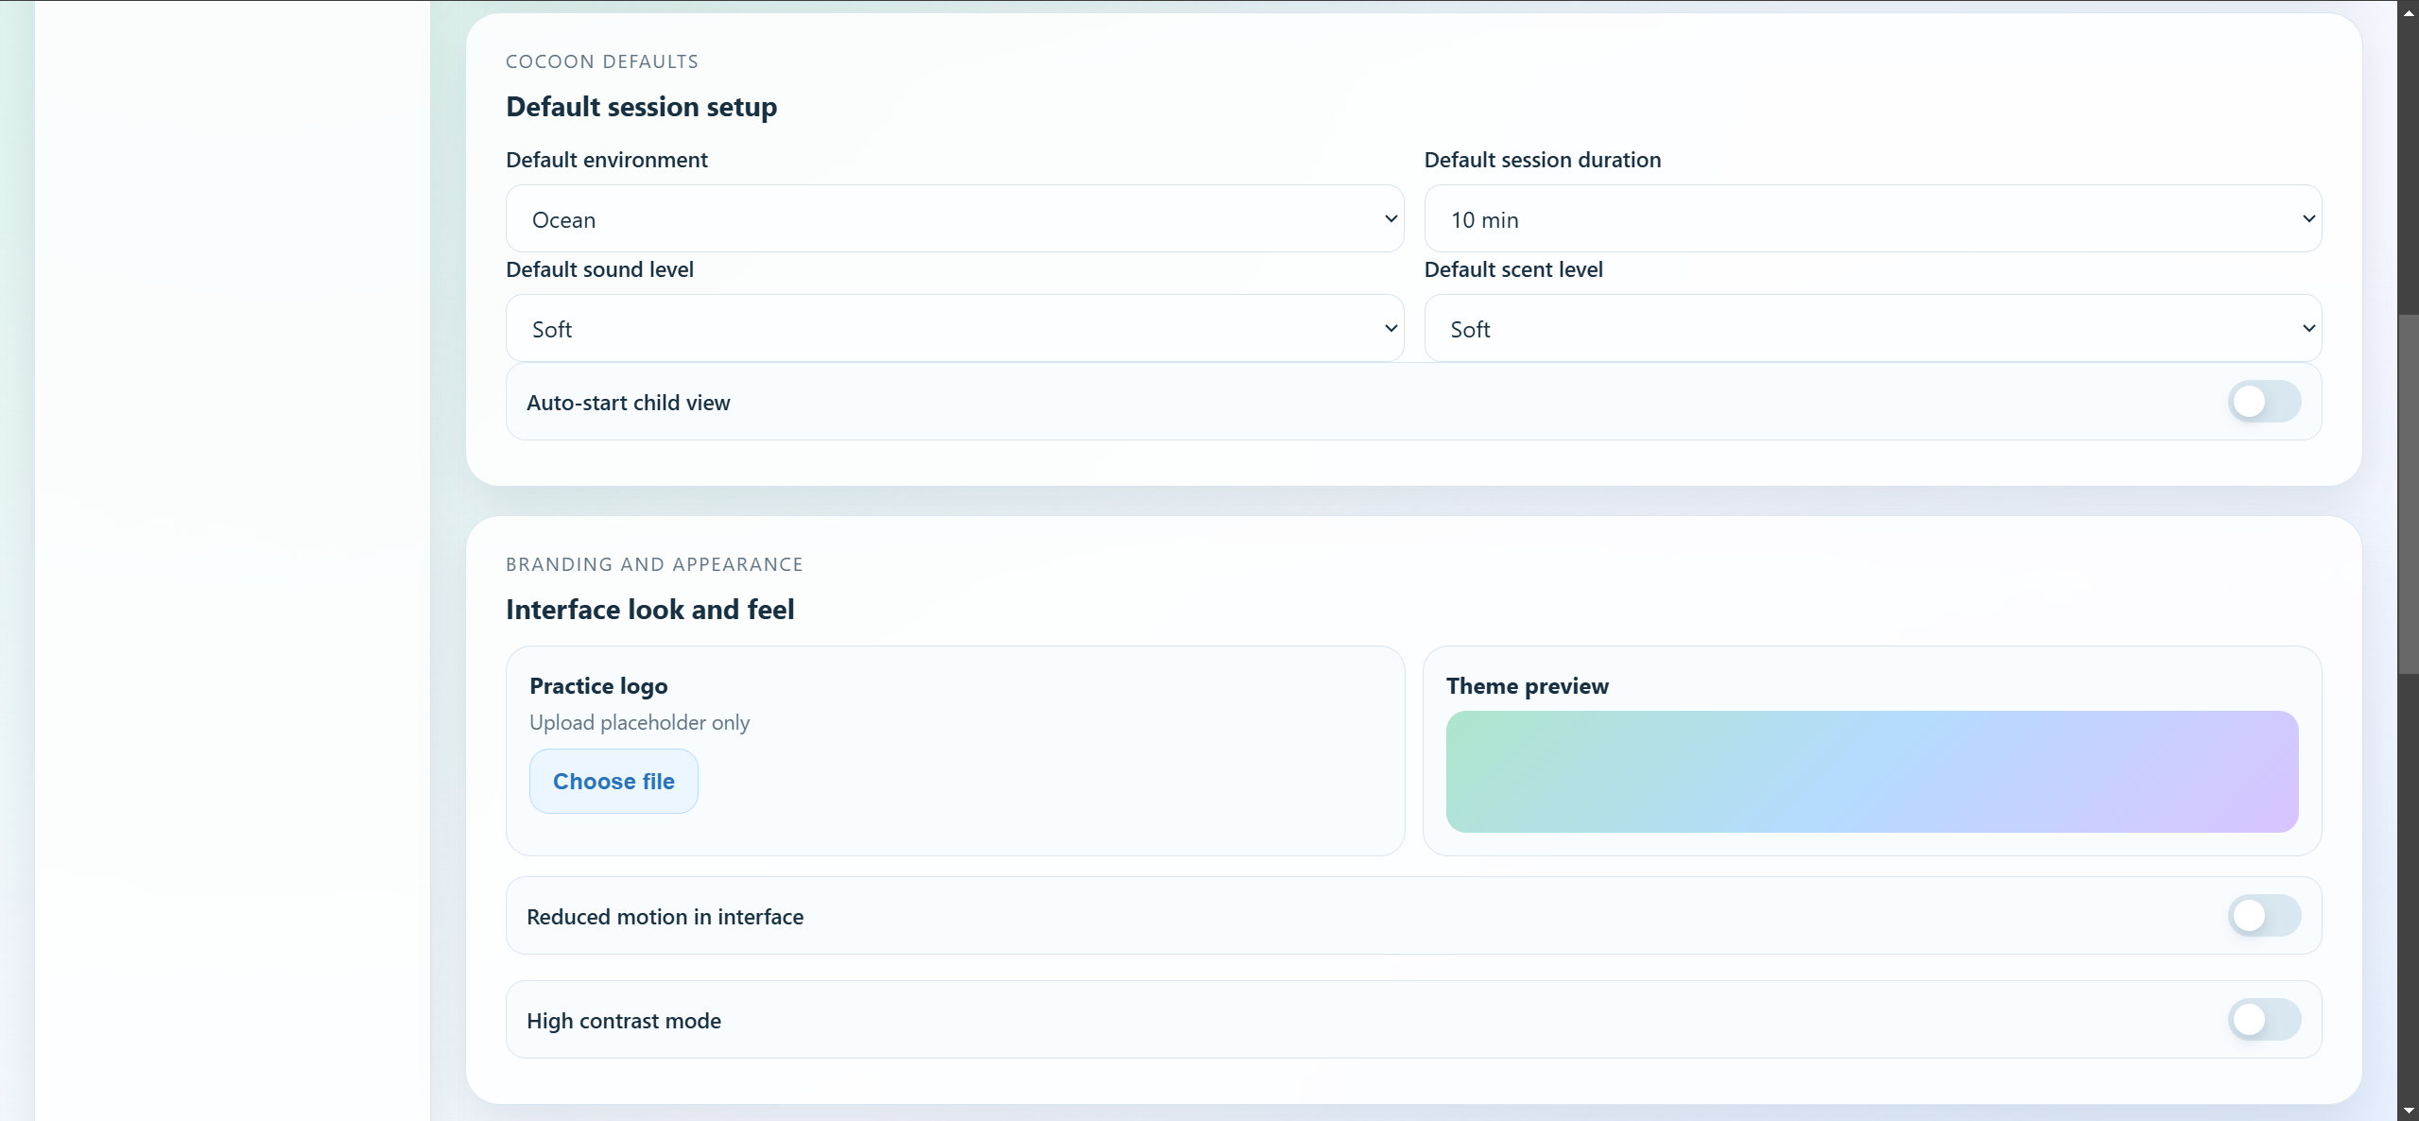This screenshot has height=1121, width=2419.
Task: Enable Auto-start child view toggle
Action: click(x=2264, y=402)
